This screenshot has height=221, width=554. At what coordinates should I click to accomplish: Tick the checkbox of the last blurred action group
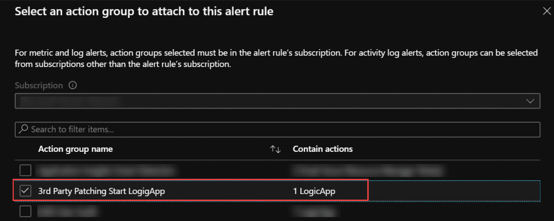[x=25, y=211]
